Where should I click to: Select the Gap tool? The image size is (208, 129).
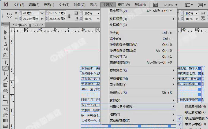click(5, 49)
